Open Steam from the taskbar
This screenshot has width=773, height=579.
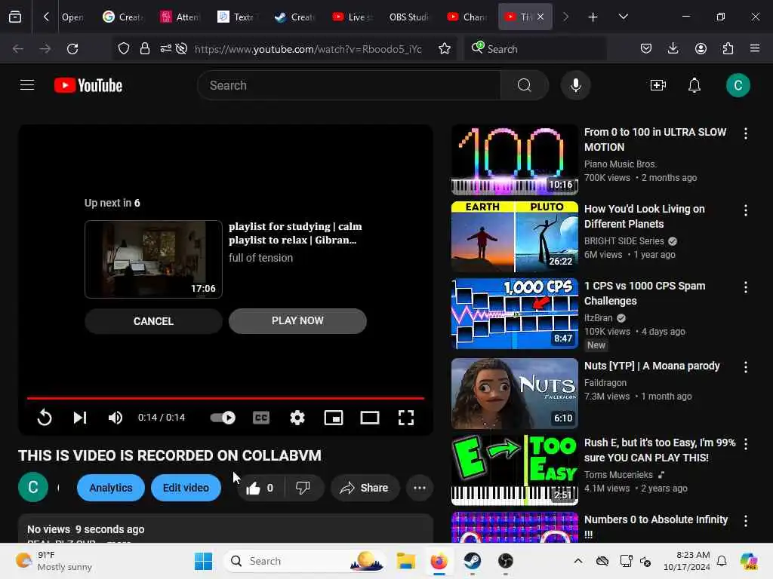[x=472, y=561]
